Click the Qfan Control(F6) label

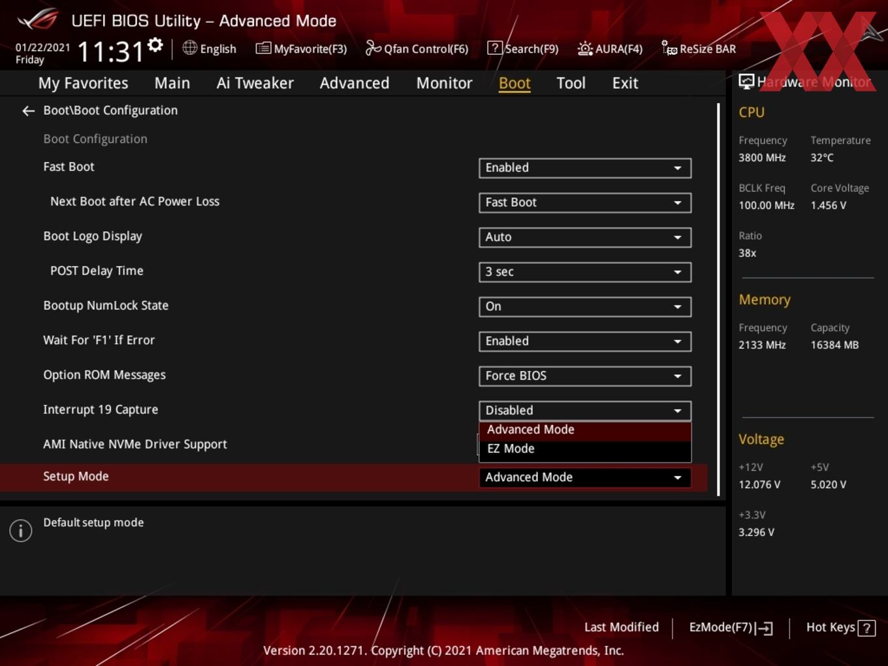click(x=426, y=49)
